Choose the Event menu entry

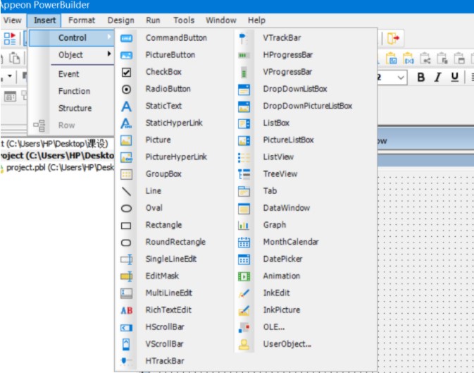coord(68,74)
